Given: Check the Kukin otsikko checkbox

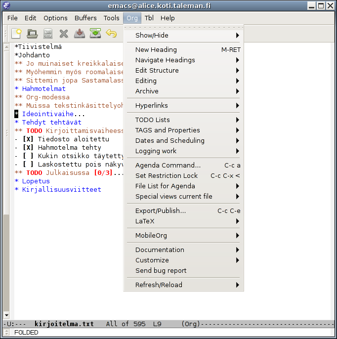Looking at the screenshot, I should tap(28, 156).
